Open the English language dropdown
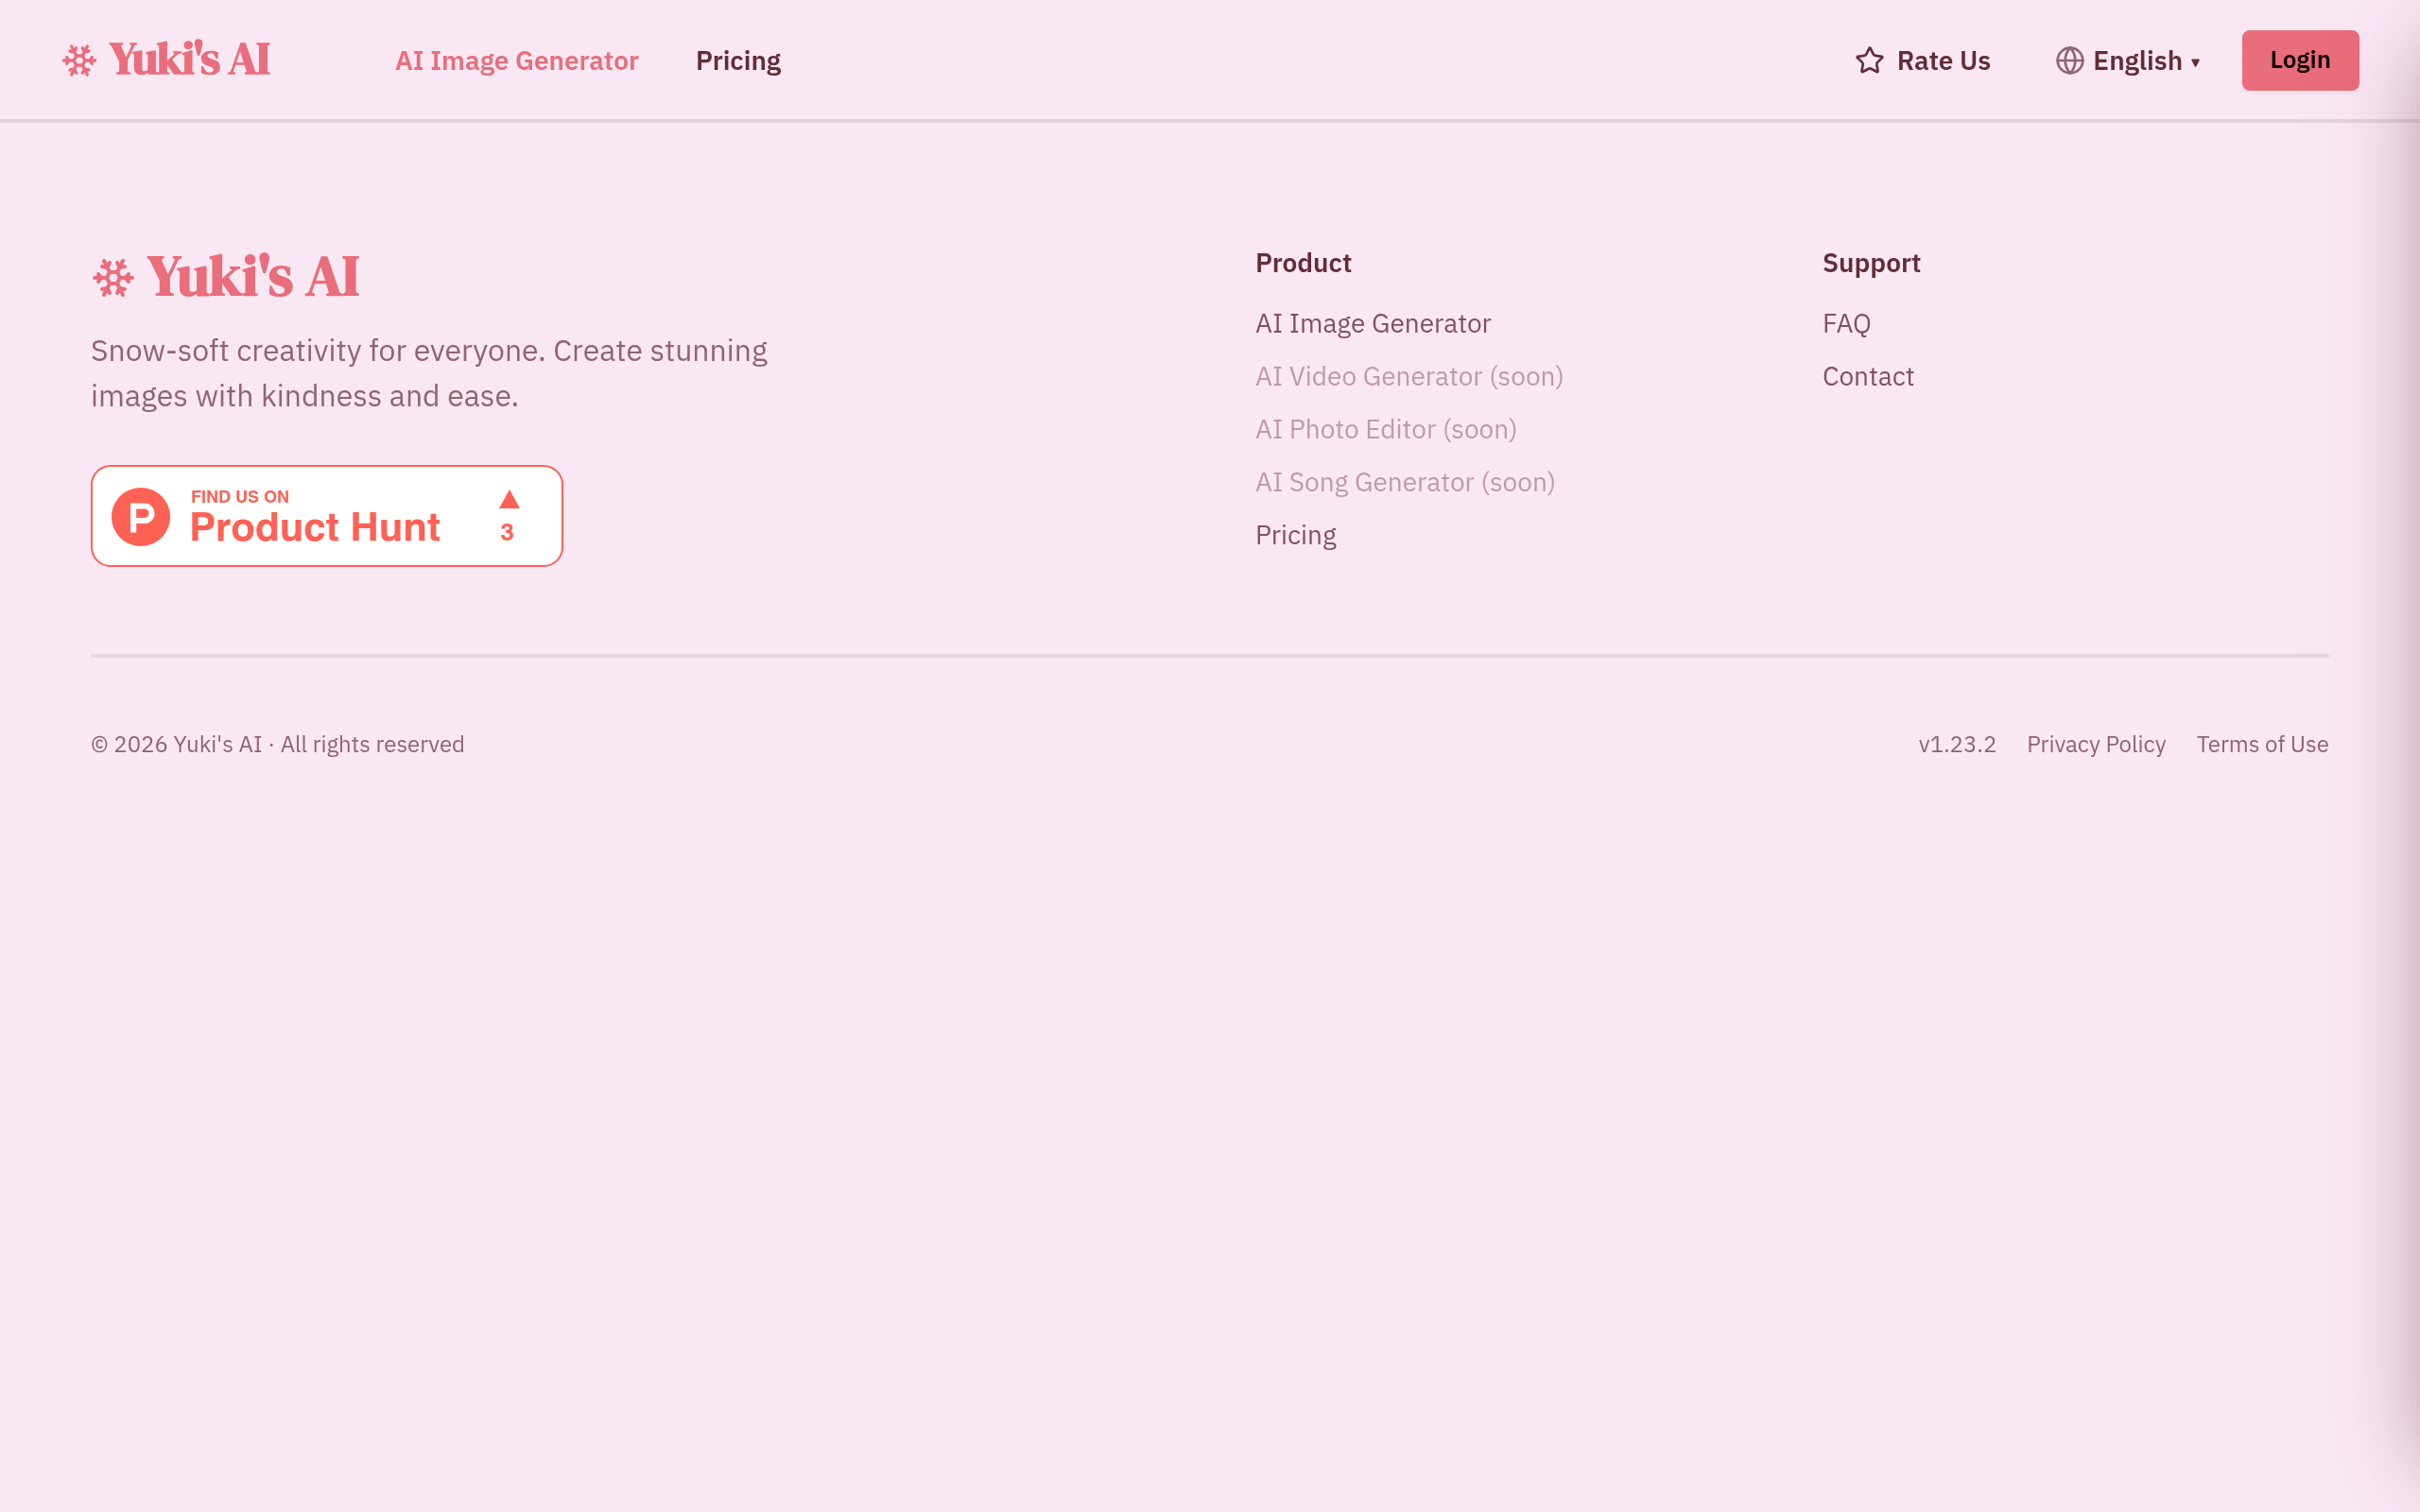 2128,61
